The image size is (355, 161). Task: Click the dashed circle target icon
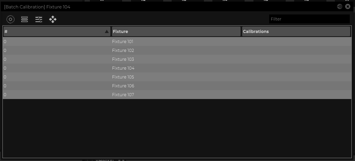[10, 19]
